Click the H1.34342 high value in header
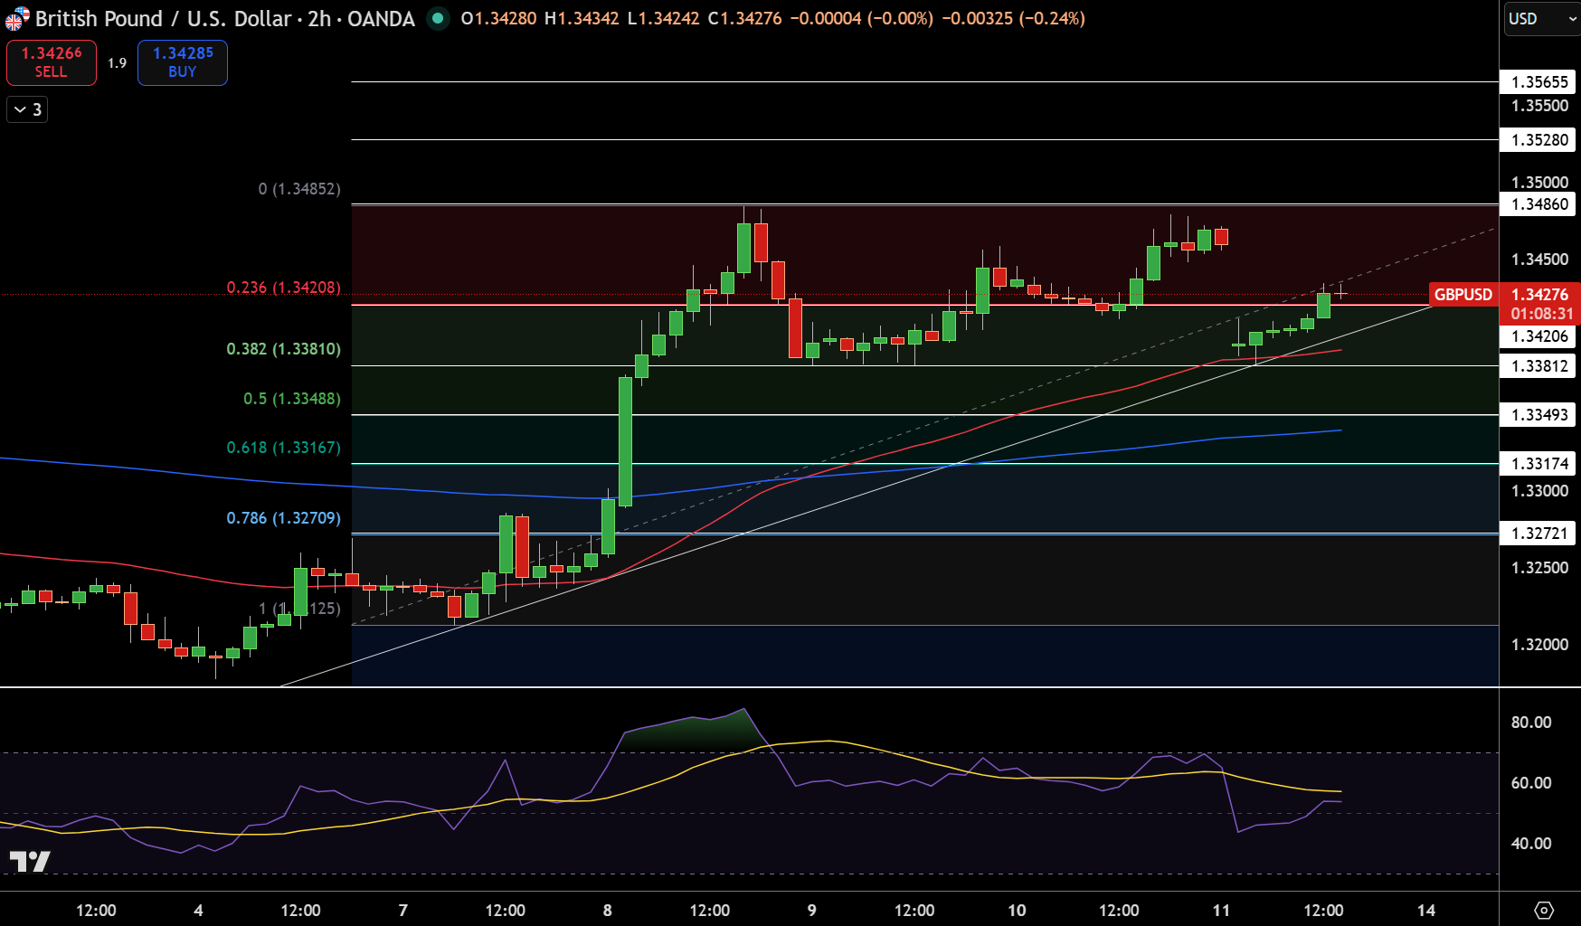This screenshot has height=926, width=1581. pyautogui.click(x=582, y=18)
